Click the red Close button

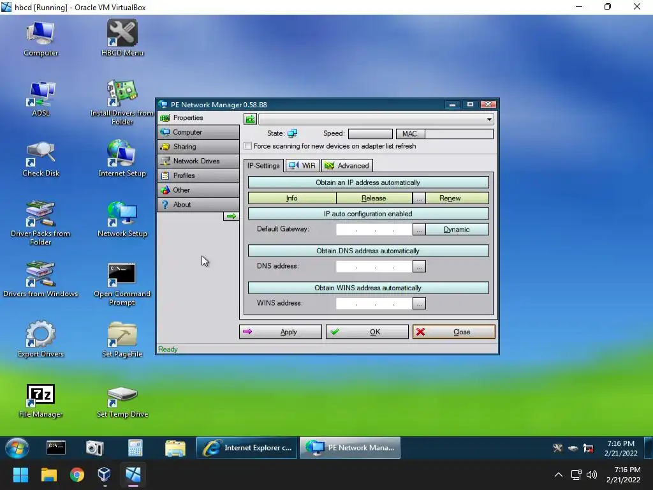coord(454,332)
